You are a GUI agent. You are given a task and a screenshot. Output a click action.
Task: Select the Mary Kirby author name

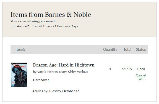pyautogui.click(x=67, y=72)
